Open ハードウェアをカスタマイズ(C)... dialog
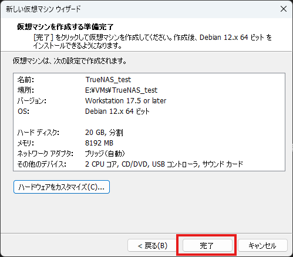This screenshot has width=293, height=257. (x=62, y=187)
